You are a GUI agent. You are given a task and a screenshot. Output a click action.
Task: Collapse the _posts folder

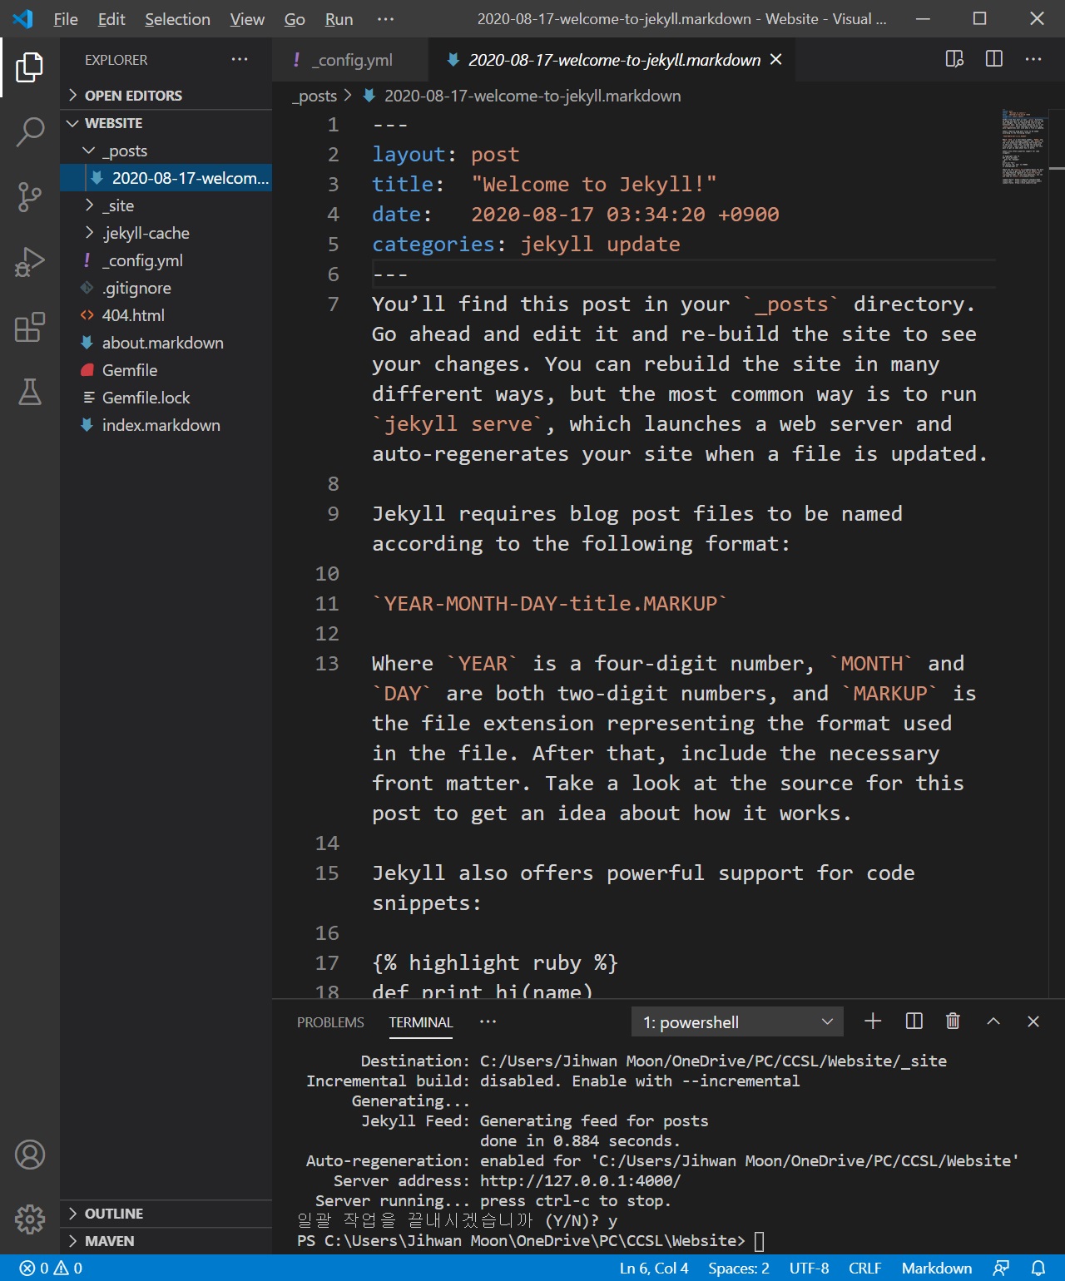tap(90, 151)
